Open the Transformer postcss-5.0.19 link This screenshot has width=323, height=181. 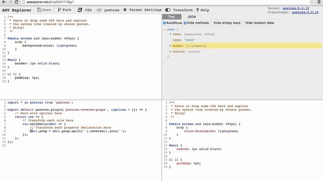[x=305, y=12]
